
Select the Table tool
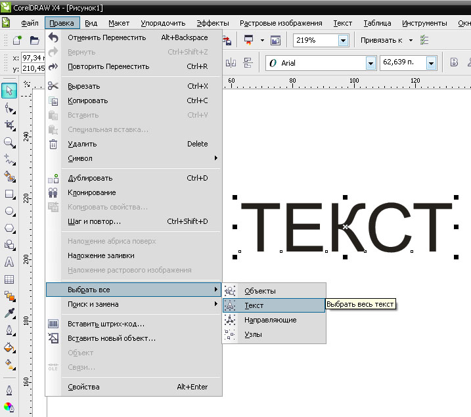pos(9,279)
